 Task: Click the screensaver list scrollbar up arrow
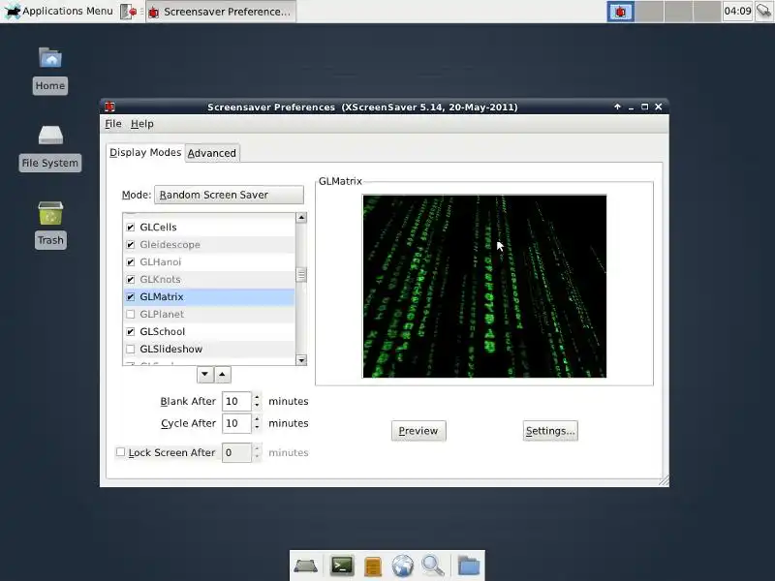tap(301, 217)
